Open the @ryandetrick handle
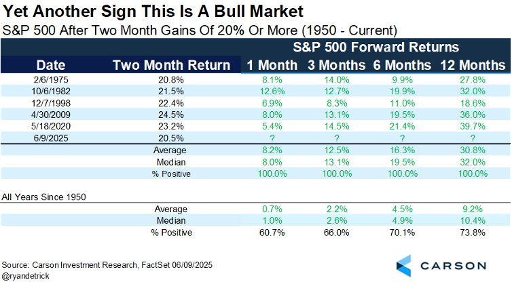Viewport: 512px width, 282px height. (27, 274)
